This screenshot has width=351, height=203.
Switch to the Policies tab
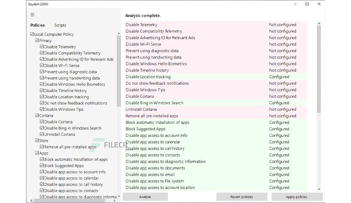point(37,25)
